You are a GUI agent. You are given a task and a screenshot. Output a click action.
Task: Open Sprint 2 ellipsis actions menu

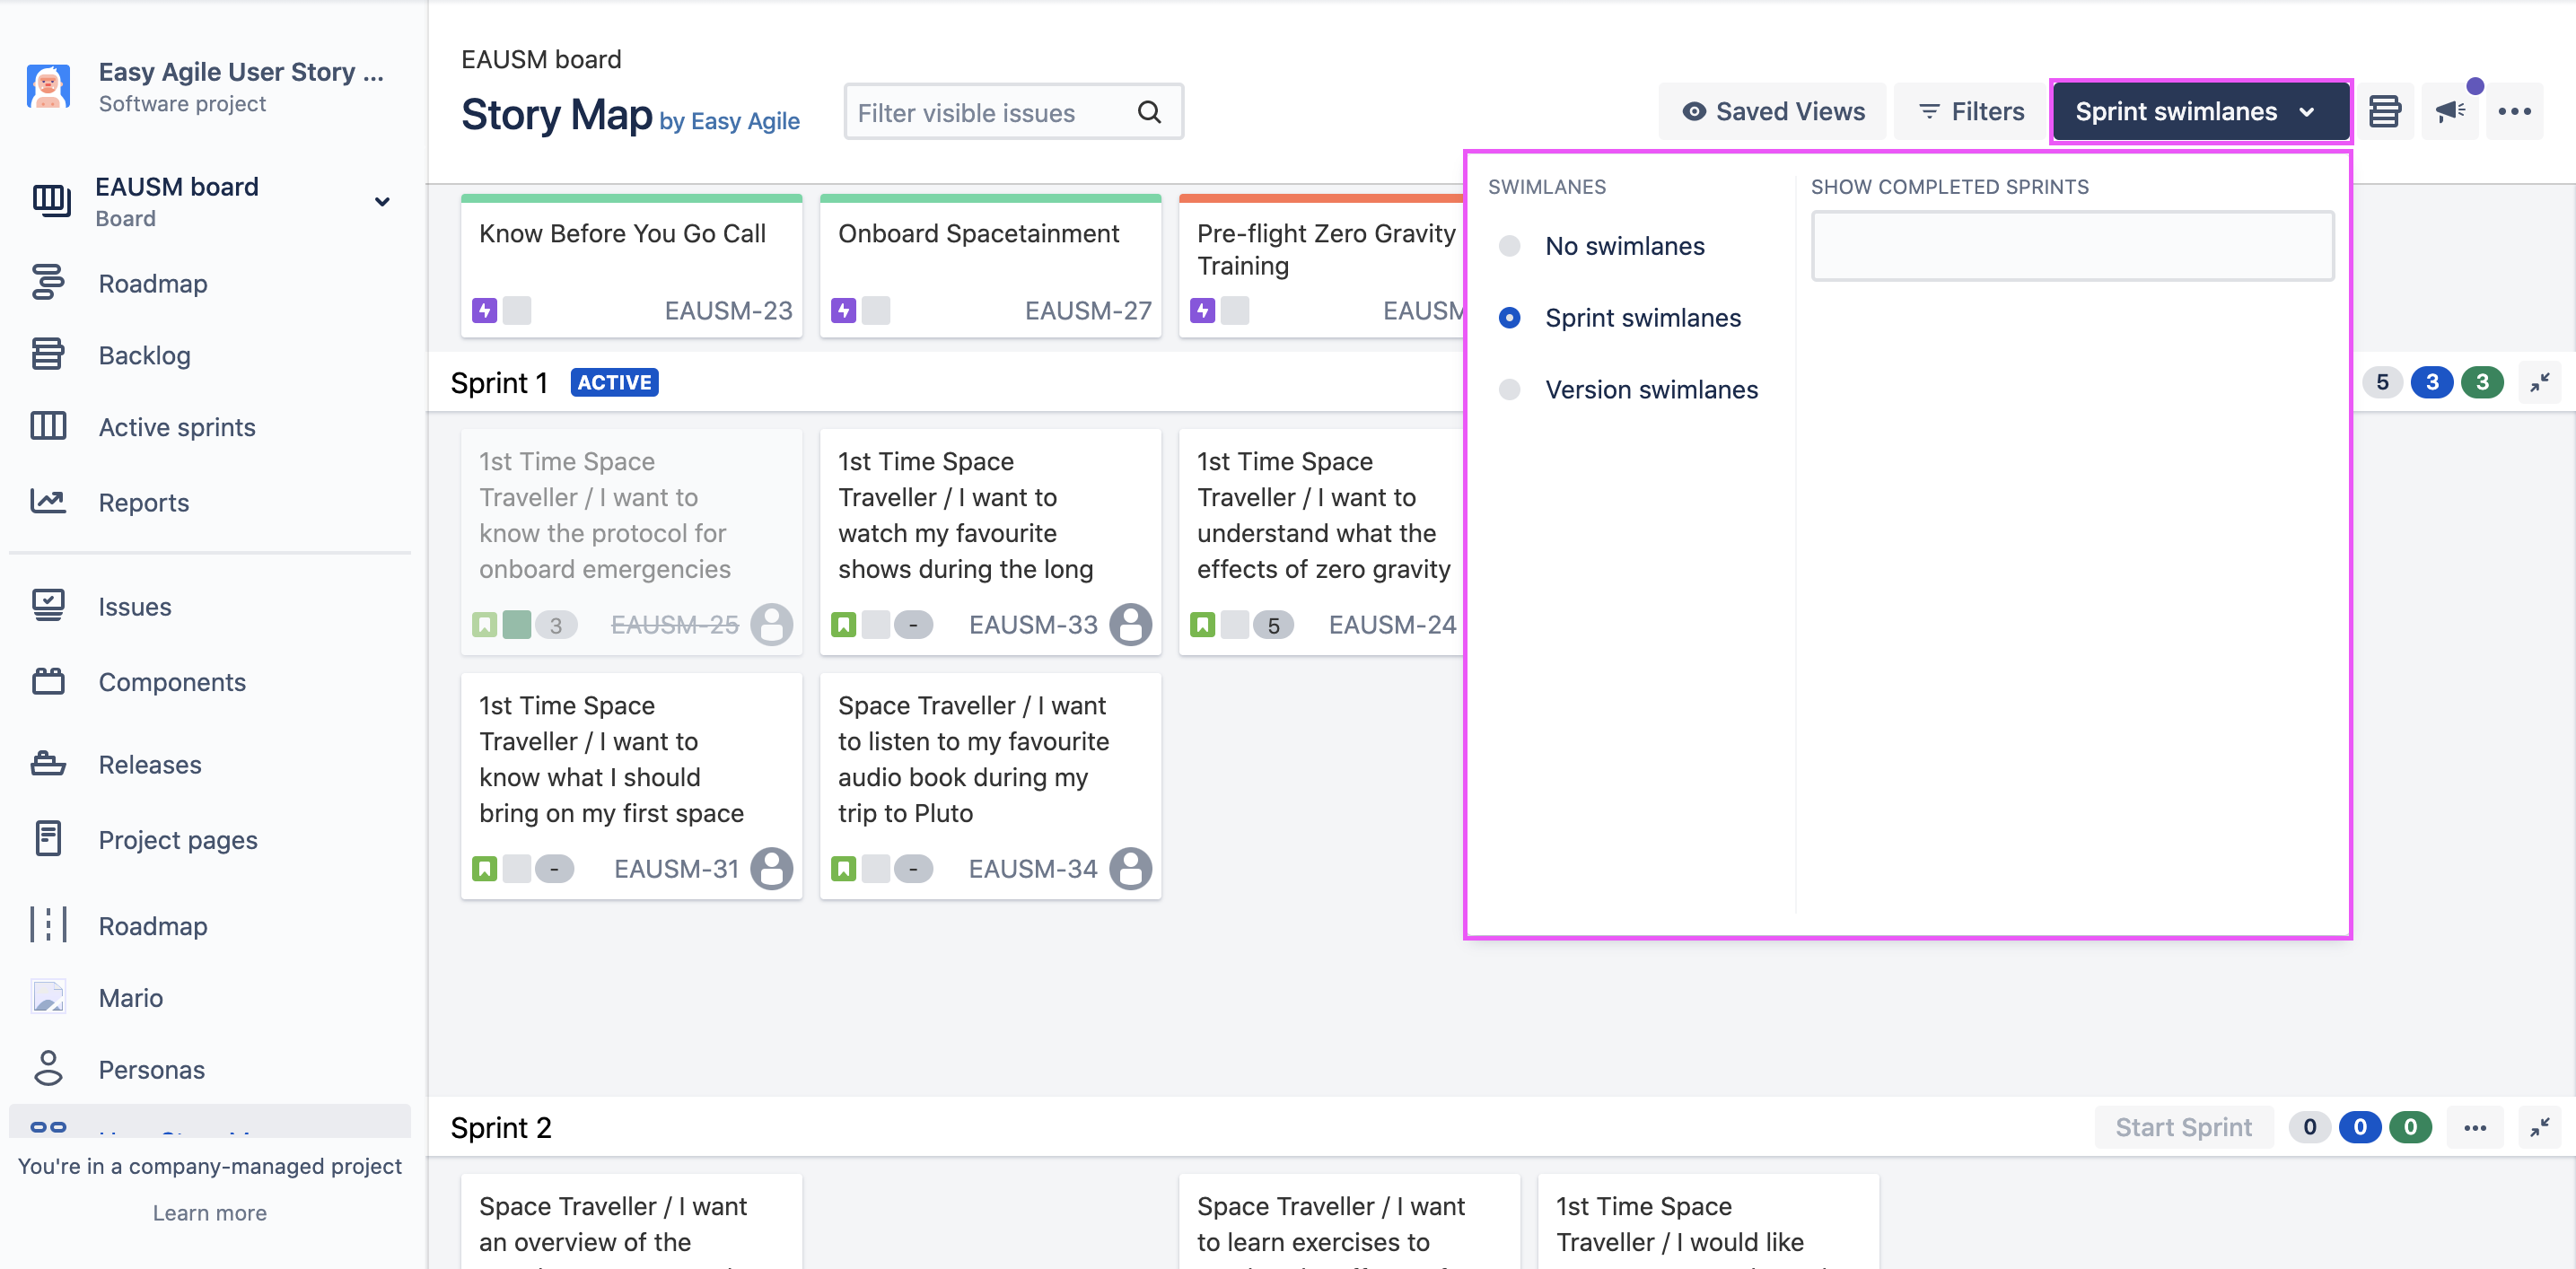(2474, 1127)
